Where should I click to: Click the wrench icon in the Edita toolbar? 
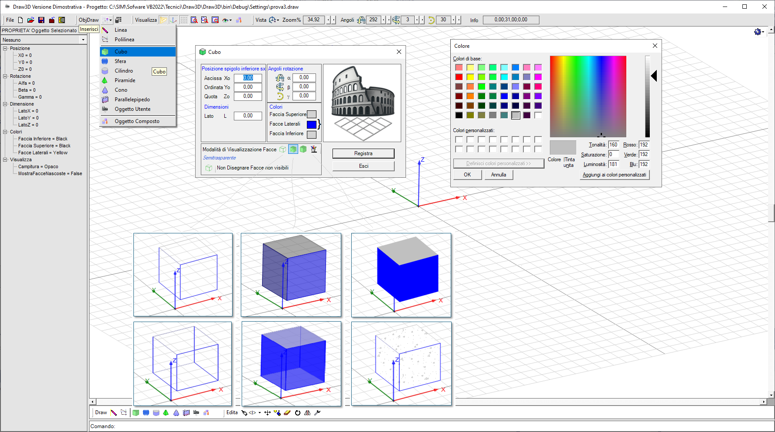(317, 413)
